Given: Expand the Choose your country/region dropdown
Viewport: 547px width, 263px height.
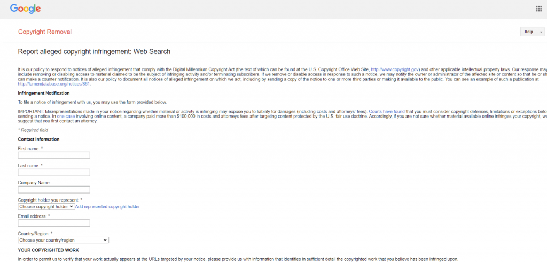Looking at the screenshot, I should pos(63,240).
